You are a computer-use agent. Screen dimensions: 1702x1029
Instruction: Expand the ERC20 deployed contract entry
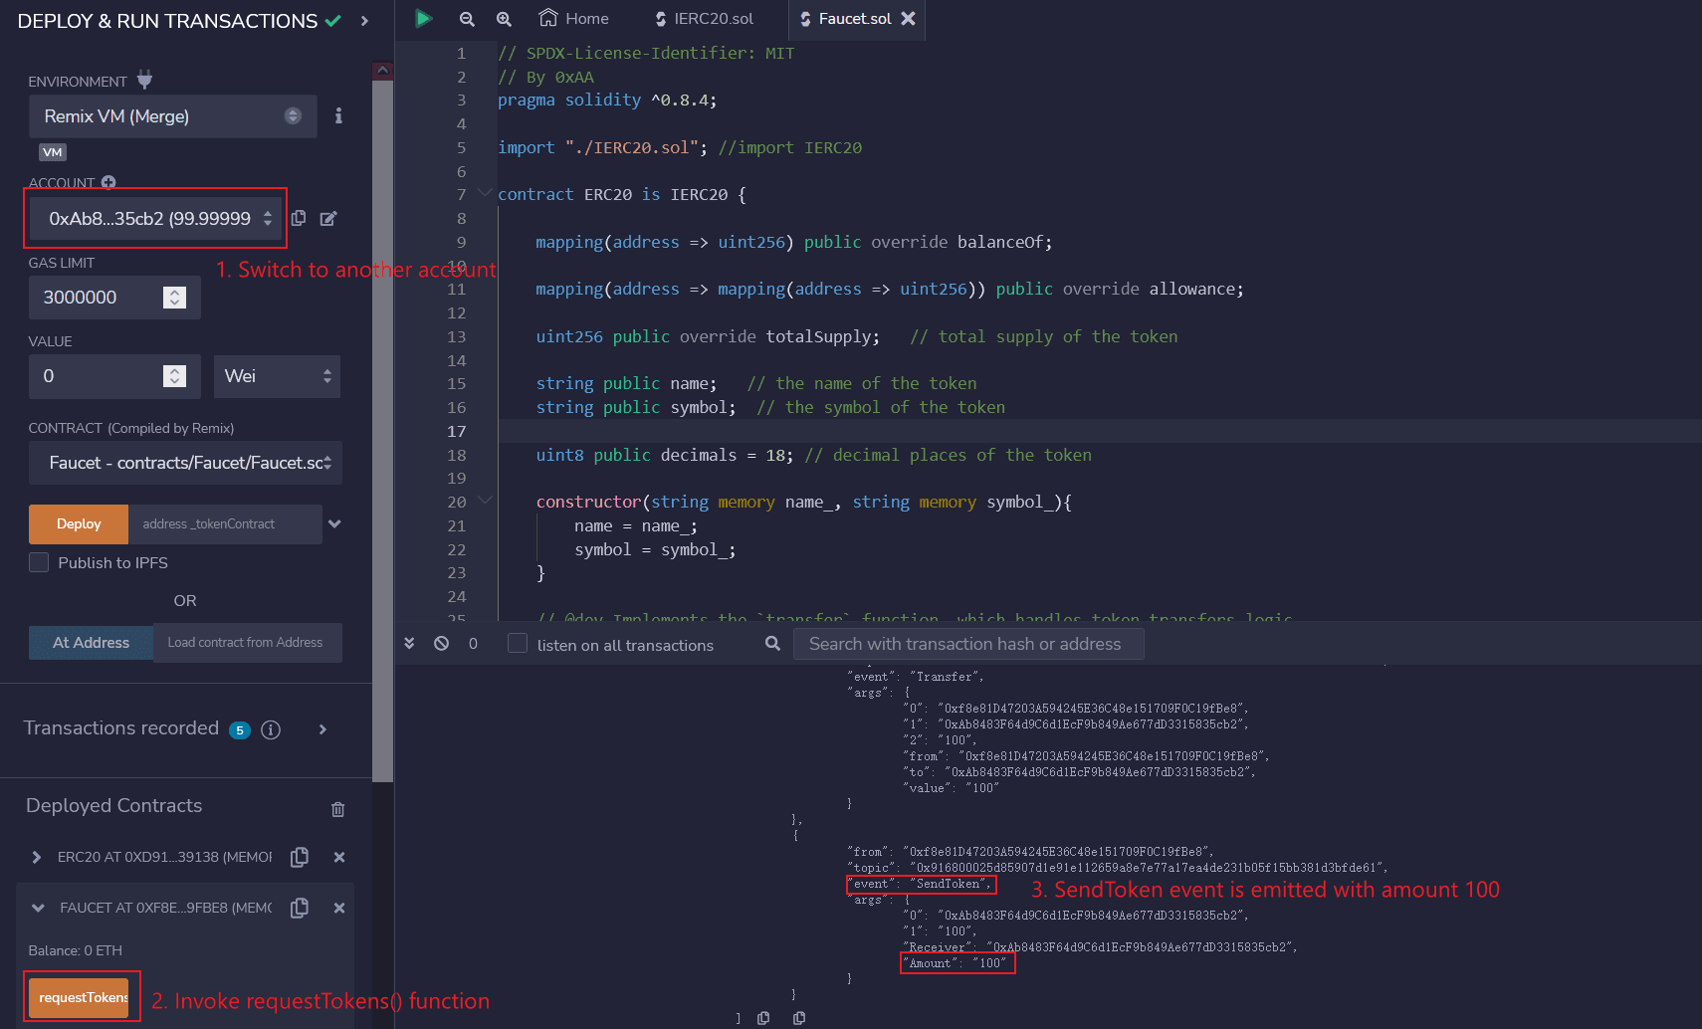tap(37, 857)
